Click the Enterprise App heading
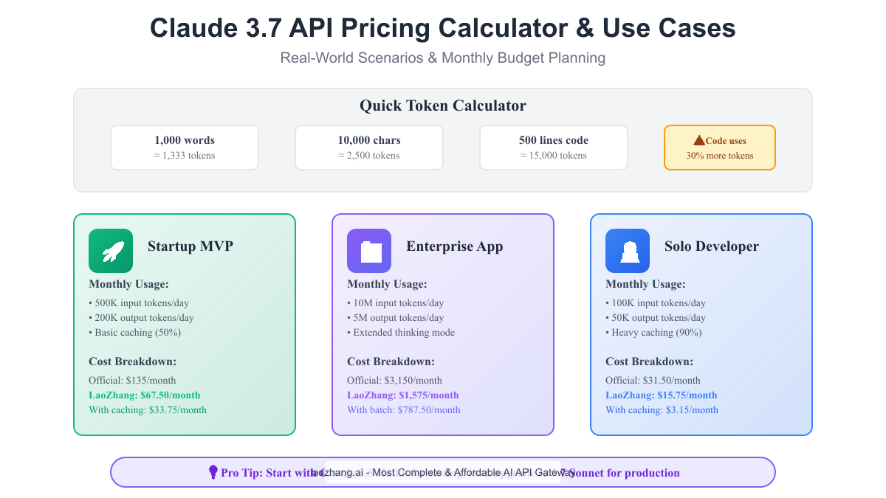Image resolution: width=886 pixels, height=498 pixels. (454, 246)
